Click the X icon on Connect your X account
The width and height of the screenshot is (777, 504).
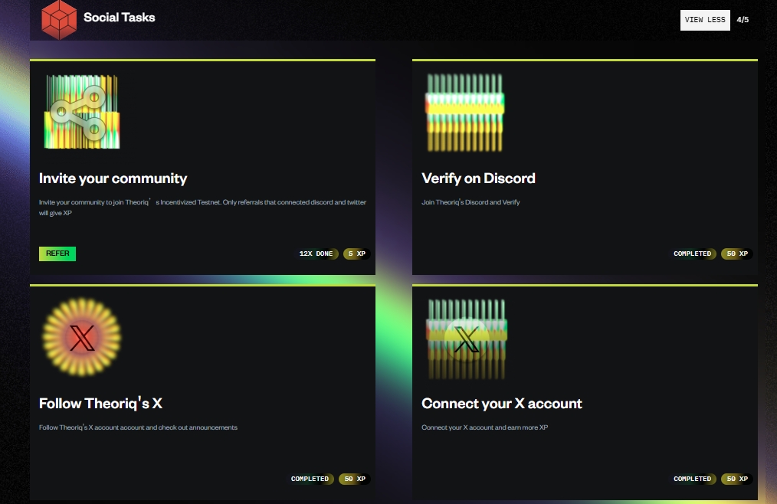467,339
